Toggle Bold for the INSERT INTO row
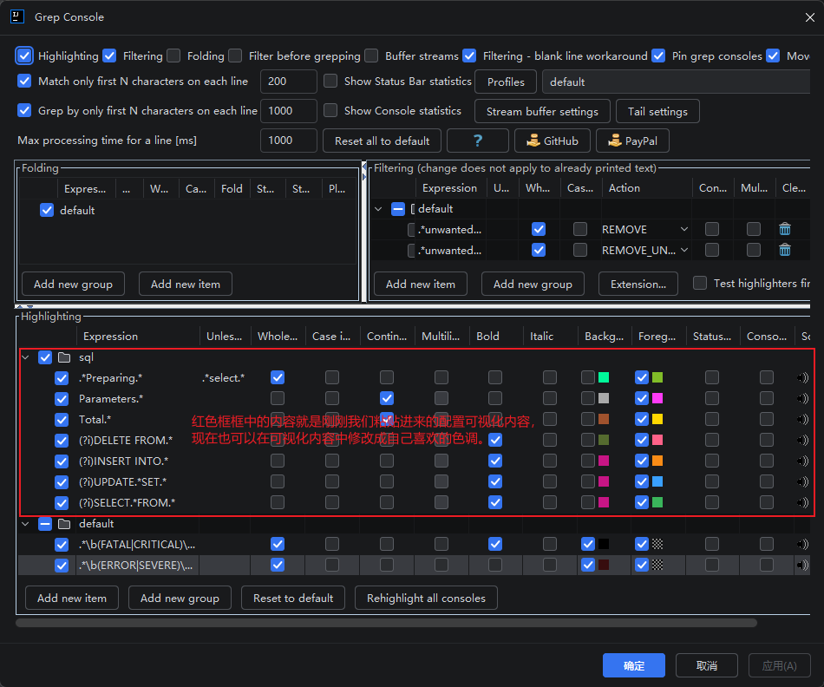 495,461
